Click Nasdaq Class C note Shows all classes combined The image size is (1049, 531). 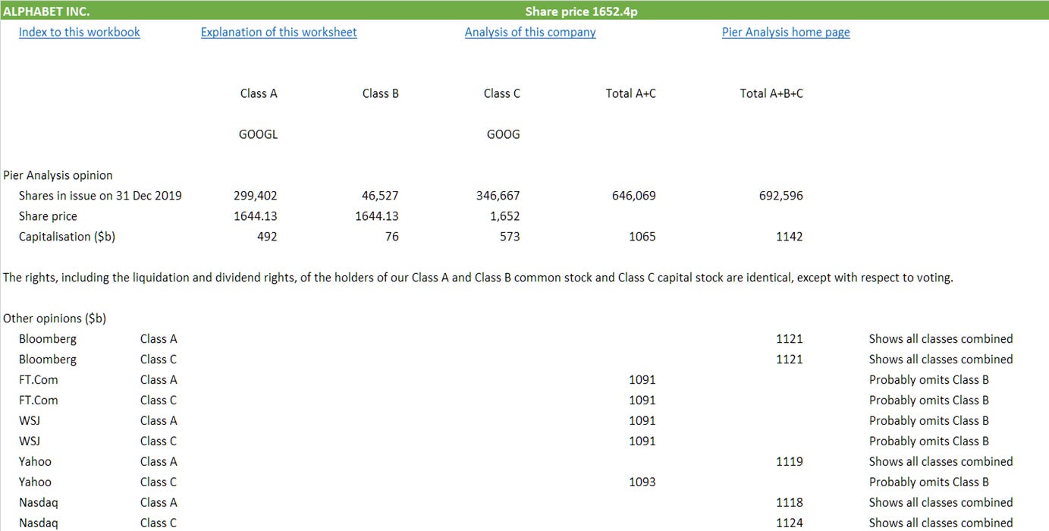click(941, 523)
